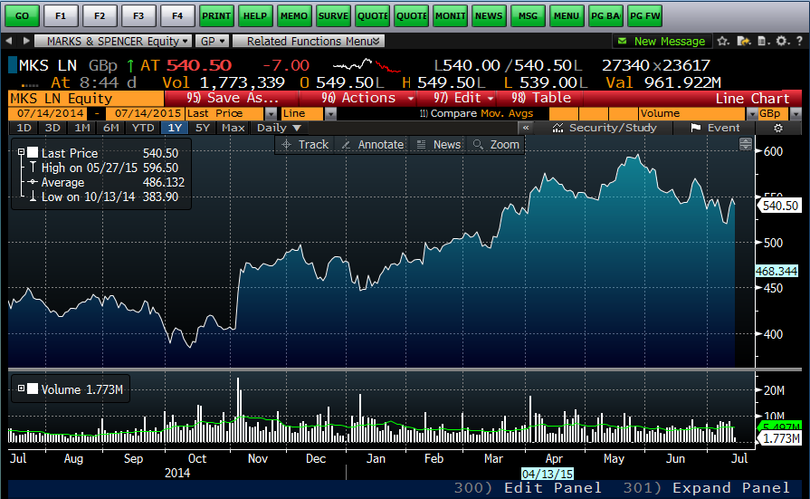Click the 98) Table button
810x499 pixels.
[541, 98]
